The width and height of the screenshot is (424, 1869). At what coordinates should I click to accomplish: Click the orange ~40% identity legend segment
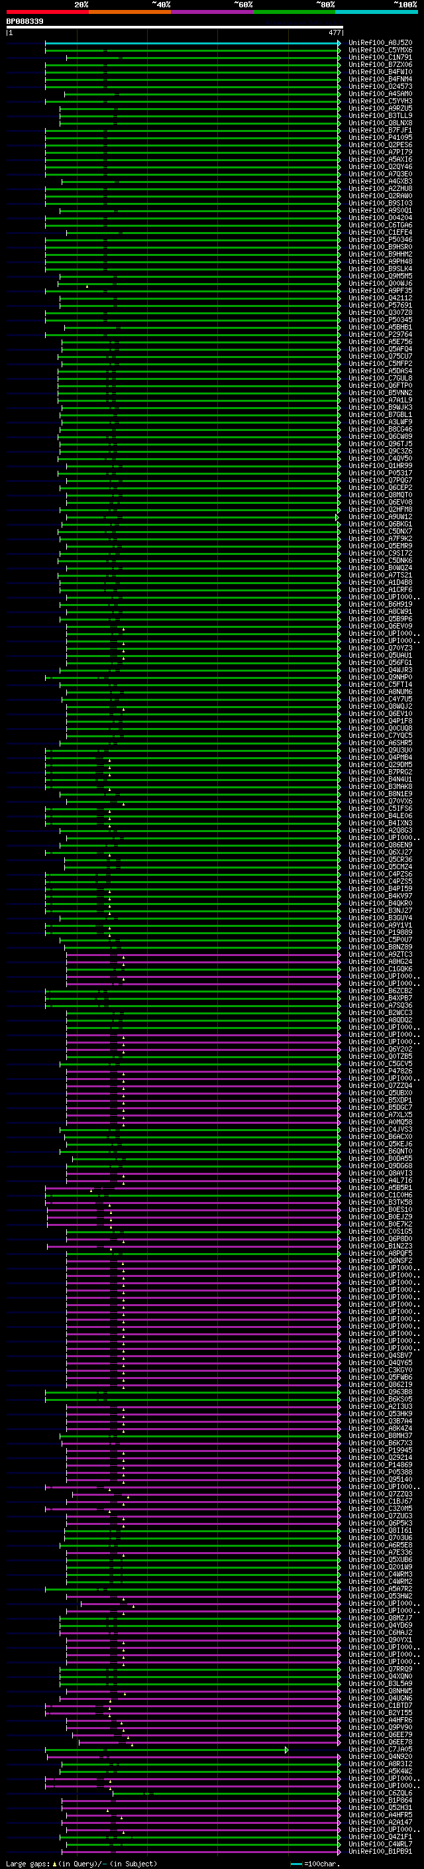point(130,12)
